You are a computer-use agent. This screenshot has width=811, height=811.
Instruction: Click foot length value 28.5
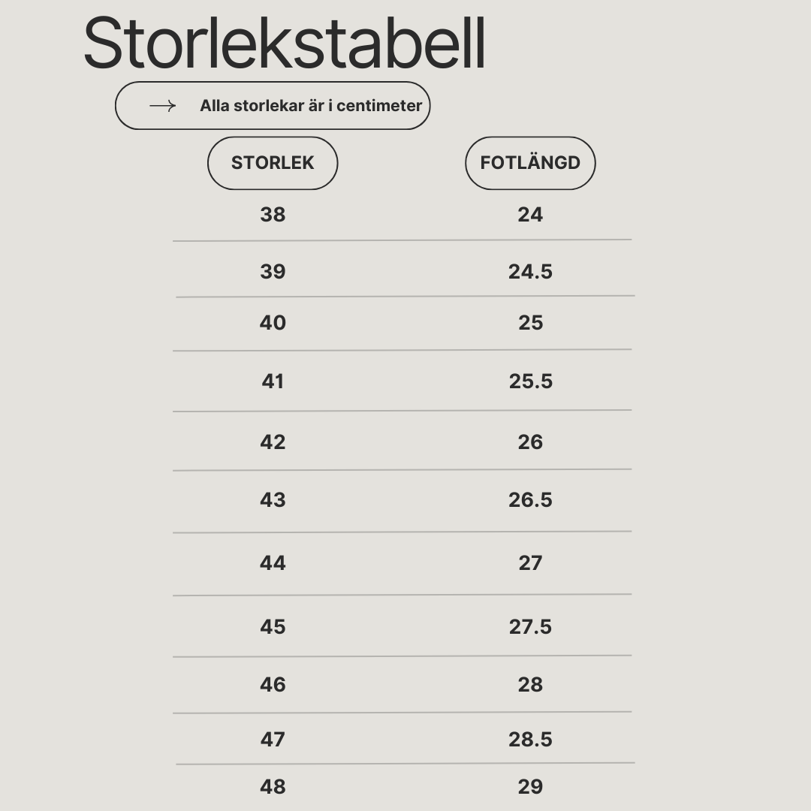point(530,740)
